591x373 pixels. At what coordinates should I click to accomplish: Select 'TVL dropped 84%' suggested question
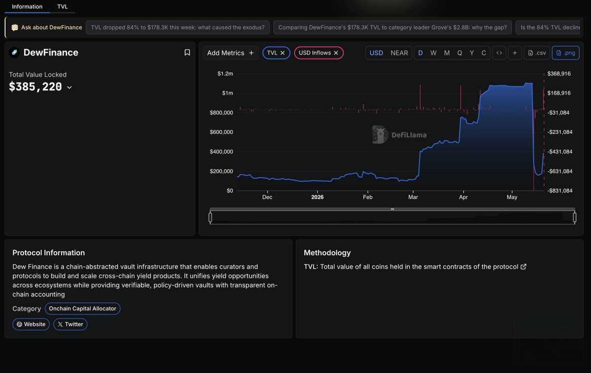coord(178,28)
